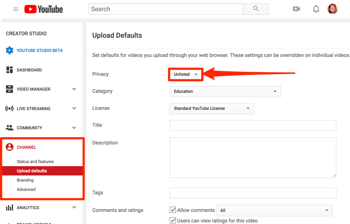Click inside the Search box
Screen dimensions: 350x224
166,9
